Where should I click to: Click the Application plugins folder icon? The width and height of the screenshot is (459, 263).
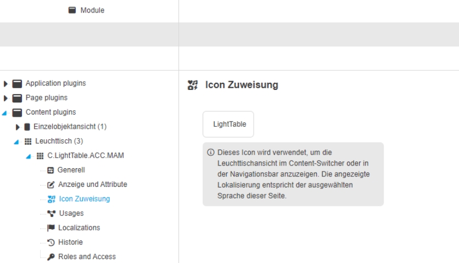coord(17,84)
